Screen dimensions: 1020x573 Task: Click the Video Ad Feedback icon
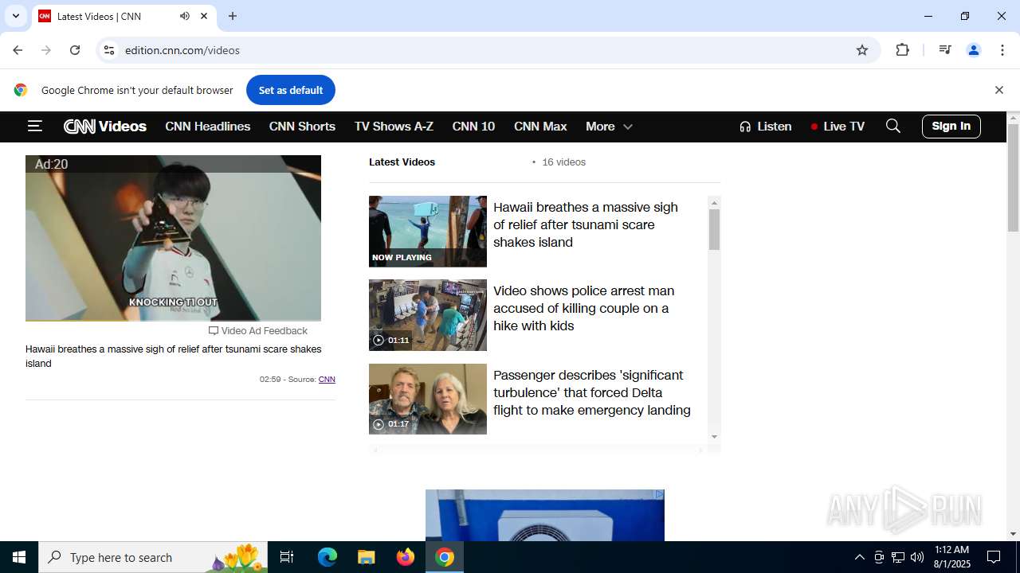(x=214, y=331)
